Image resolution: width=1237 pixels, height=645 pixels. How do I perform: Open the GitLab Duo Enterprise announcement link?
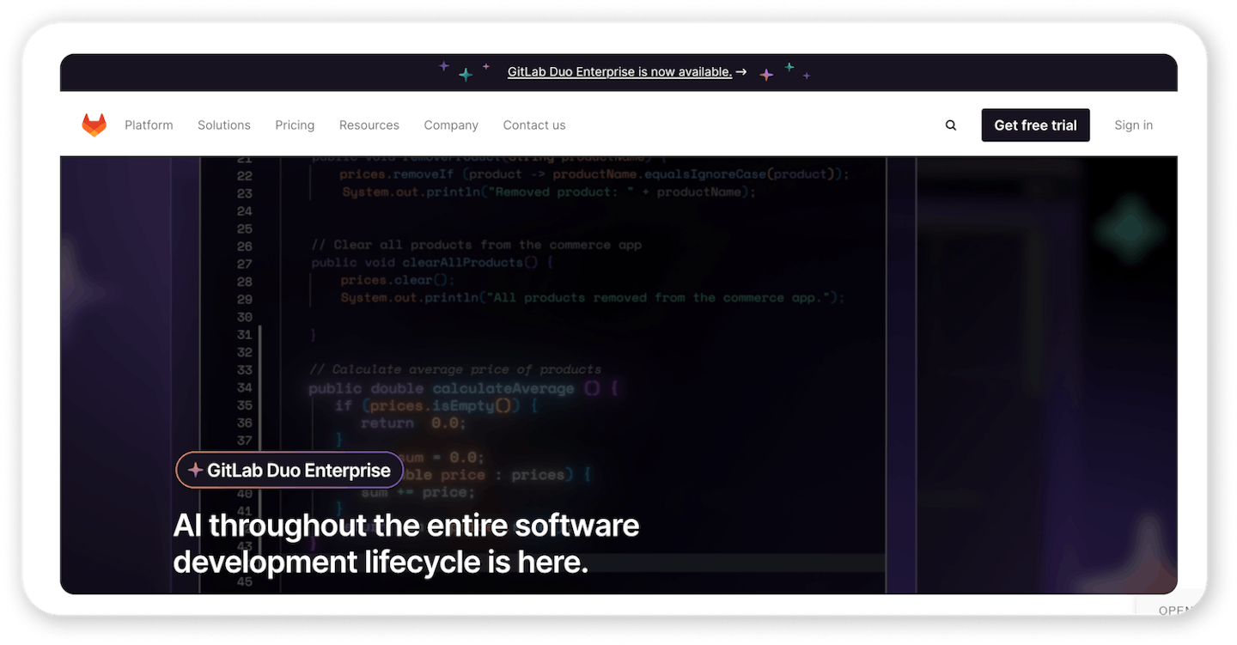click(x=619, y=71)
